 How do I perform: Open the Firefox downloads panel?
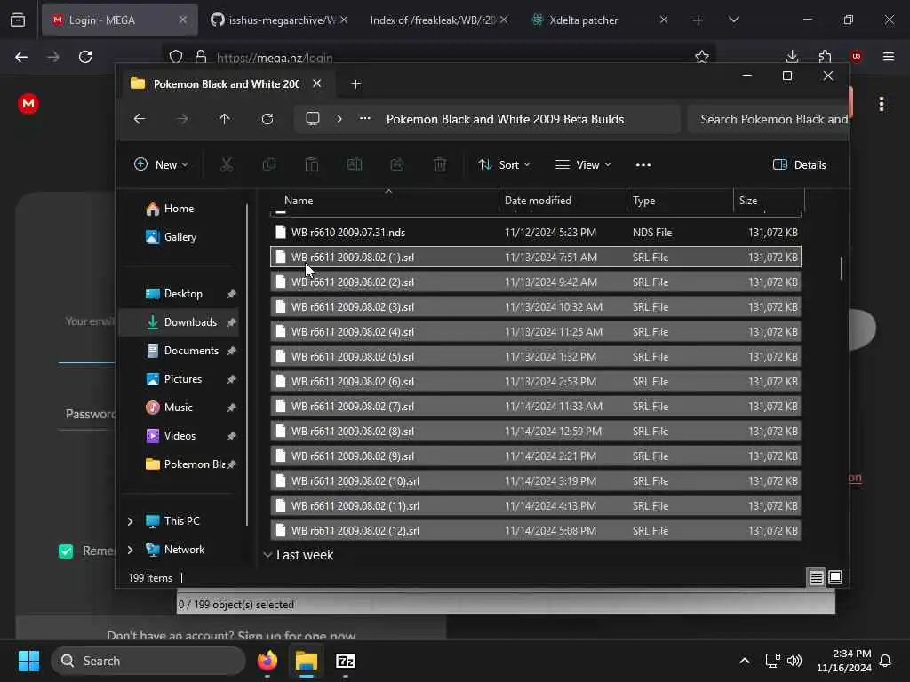point(792,56)
